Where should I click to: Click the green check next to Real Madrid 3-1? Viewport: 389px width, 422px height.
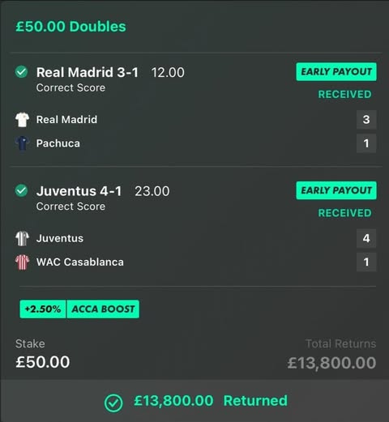click(21, 72)
